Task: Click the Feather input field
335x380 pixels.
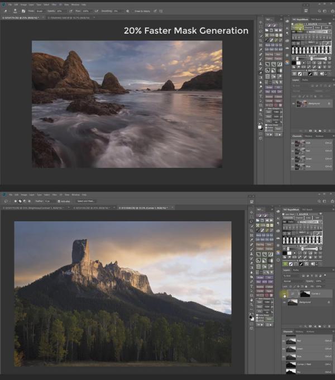Action: tap(48, 201)
